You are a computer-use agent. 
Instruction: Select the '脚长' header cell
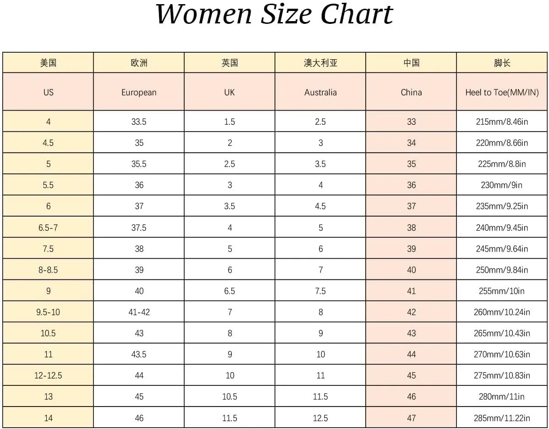(x=502, y=63)
